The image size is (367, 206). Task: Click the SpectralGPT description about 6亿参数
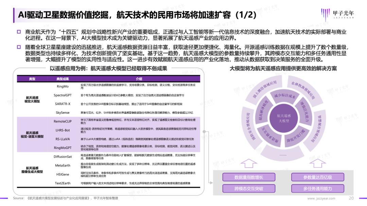[x=133, y=95]
